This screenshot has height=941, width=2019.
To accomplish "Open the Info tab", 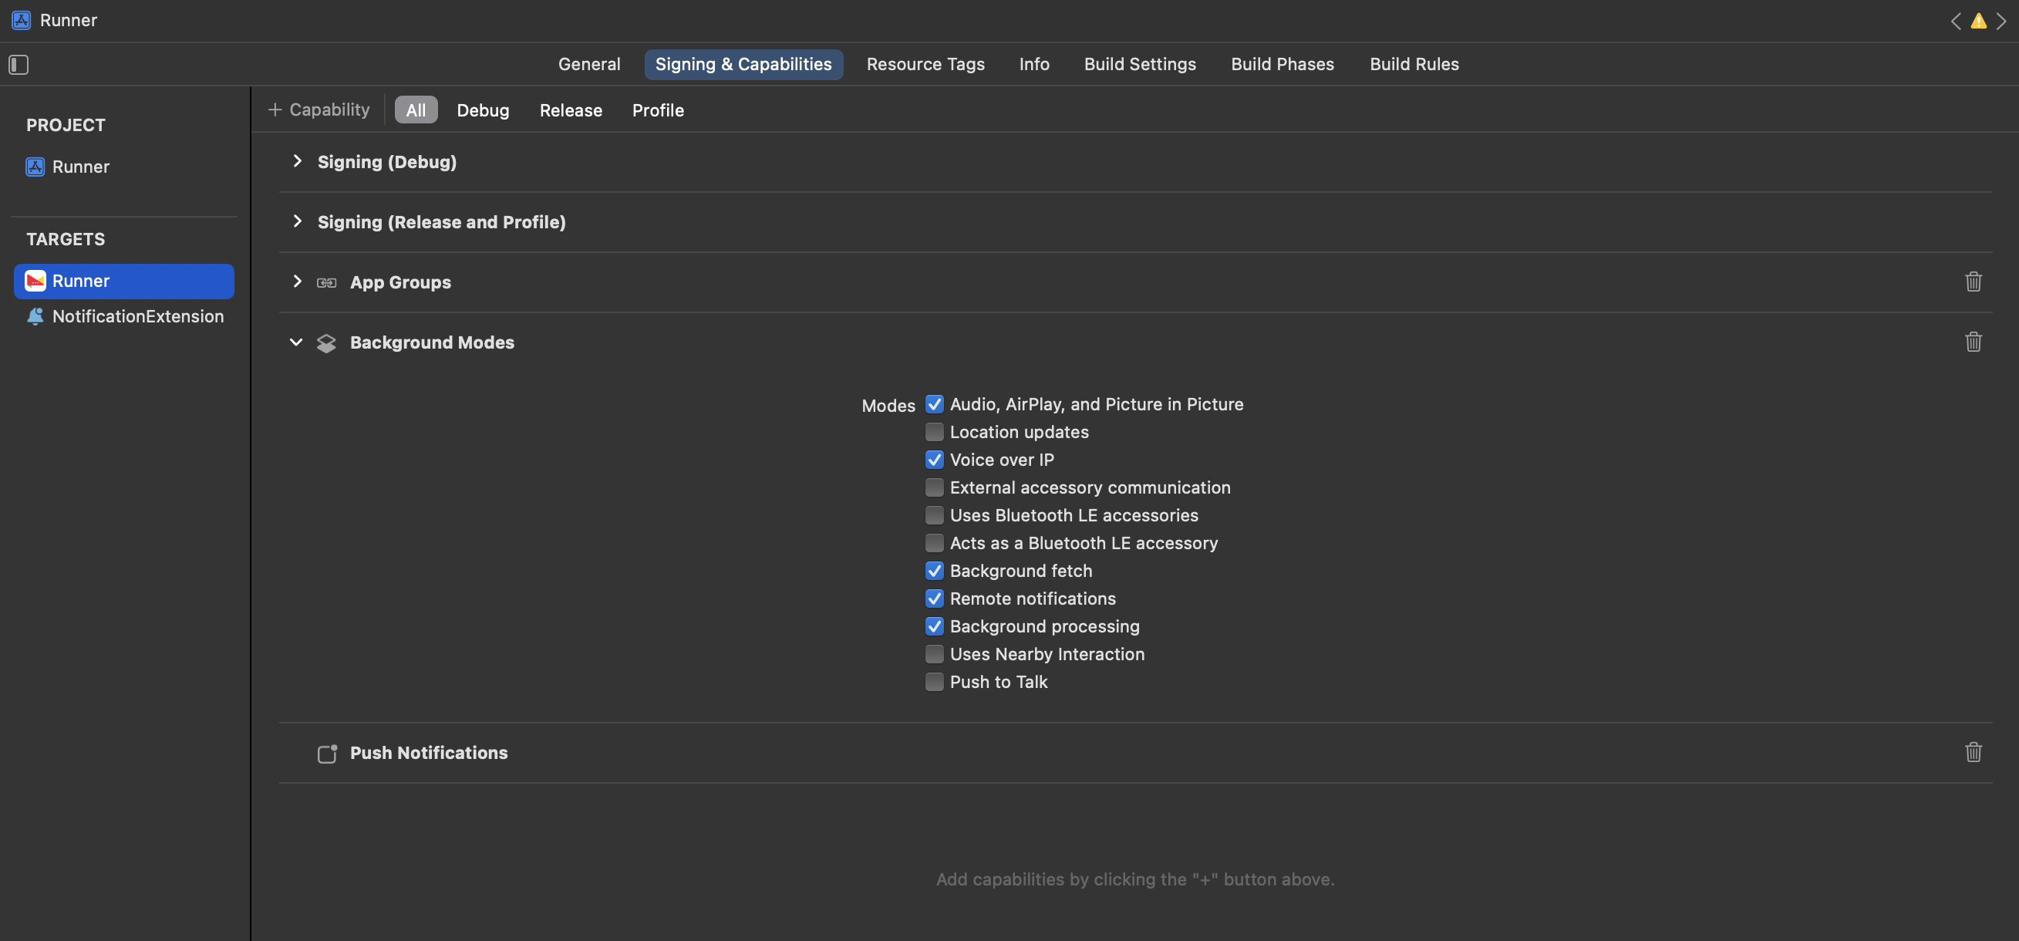I will (1034, 64).
